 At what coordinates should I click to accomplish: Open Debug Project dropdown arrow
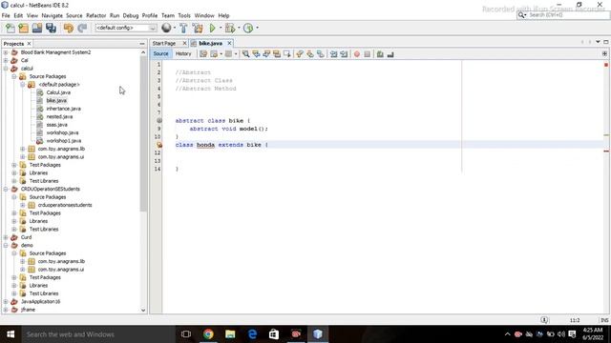point(239,28)
